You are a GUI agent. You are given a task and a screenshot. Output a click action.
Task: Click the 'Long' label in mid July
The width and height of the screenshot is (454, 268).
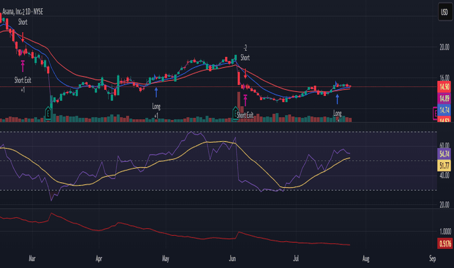click(x=337, y=113)
